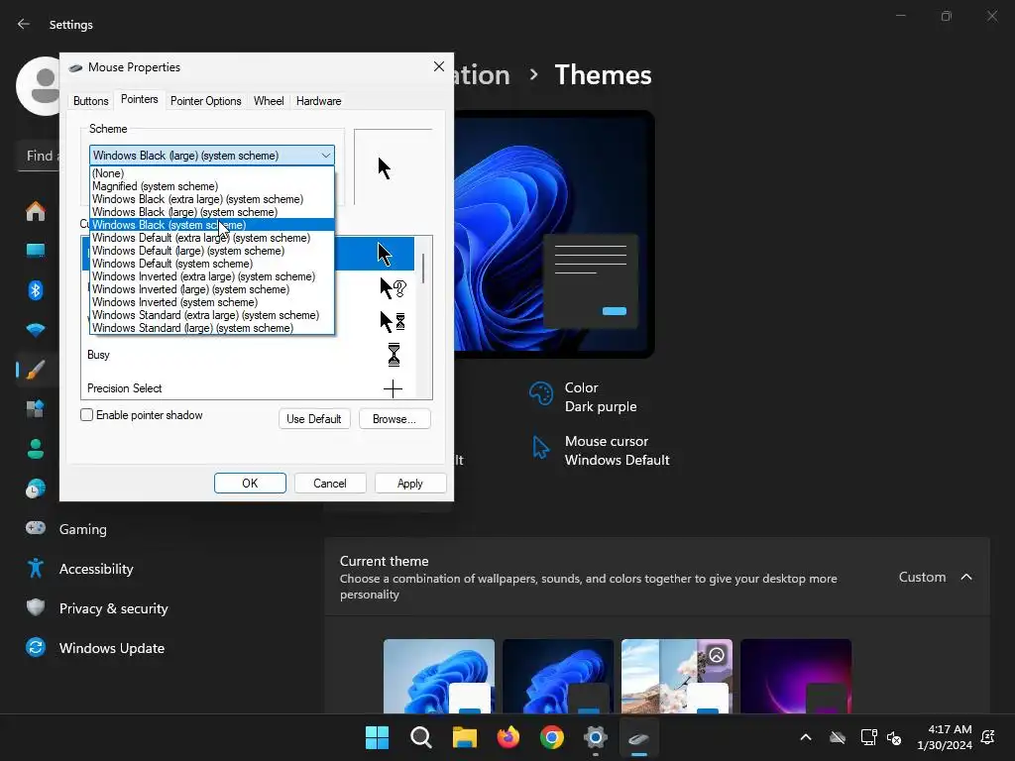Select the beach and blossoms theme thumbnail

click(x=677, y=676)
